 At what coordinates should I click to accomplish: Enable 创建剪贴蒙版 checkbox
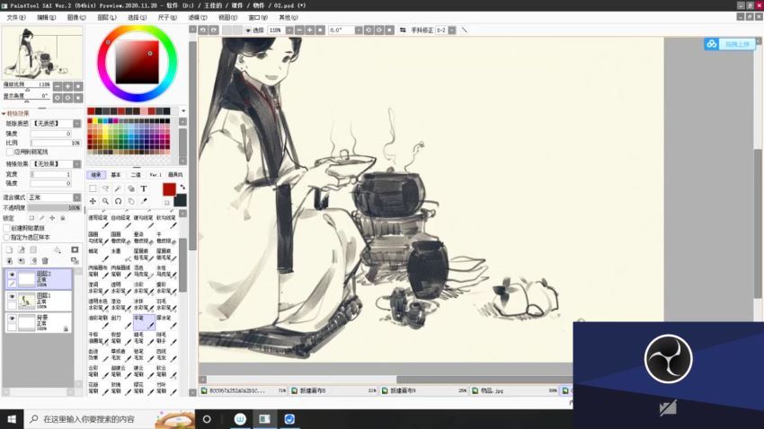tap(7, 228)
